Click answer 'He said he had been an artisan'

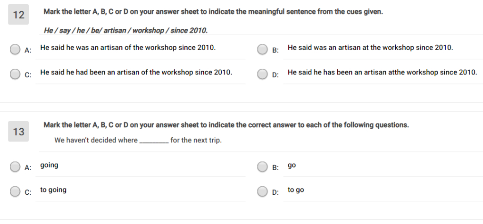click(x=136, y=73)
